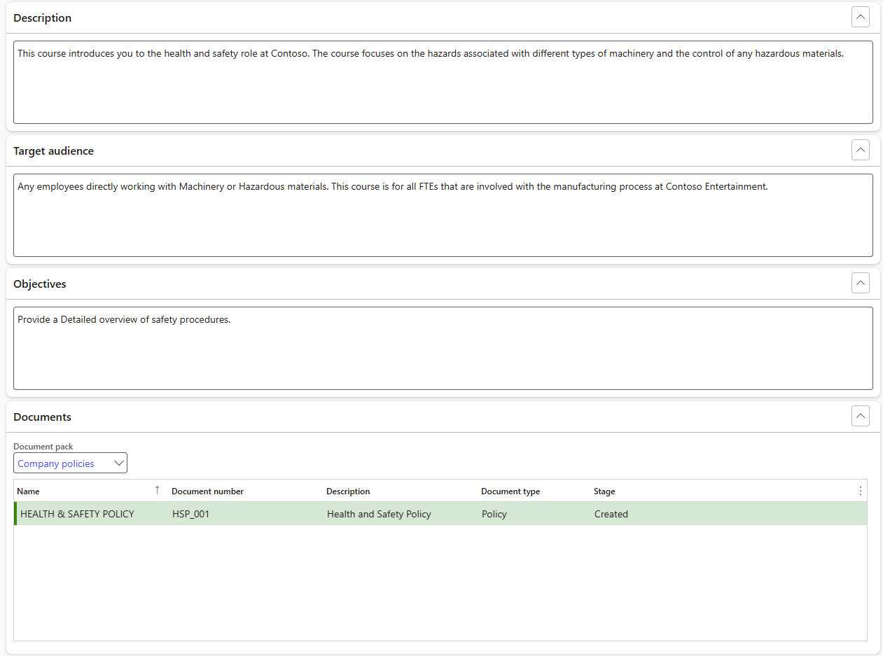Click the Description column header in documents grid
883x656 pixels.
click(x=348, y=491)
